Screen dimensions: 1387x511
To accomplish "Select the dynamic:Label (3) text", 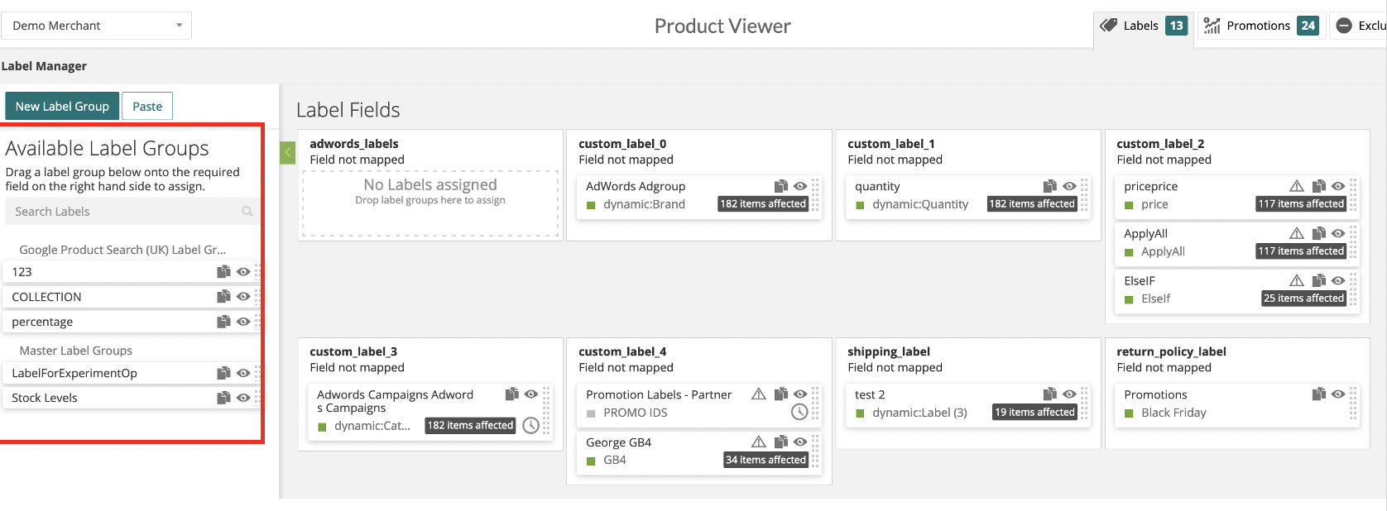I will 919,413.
